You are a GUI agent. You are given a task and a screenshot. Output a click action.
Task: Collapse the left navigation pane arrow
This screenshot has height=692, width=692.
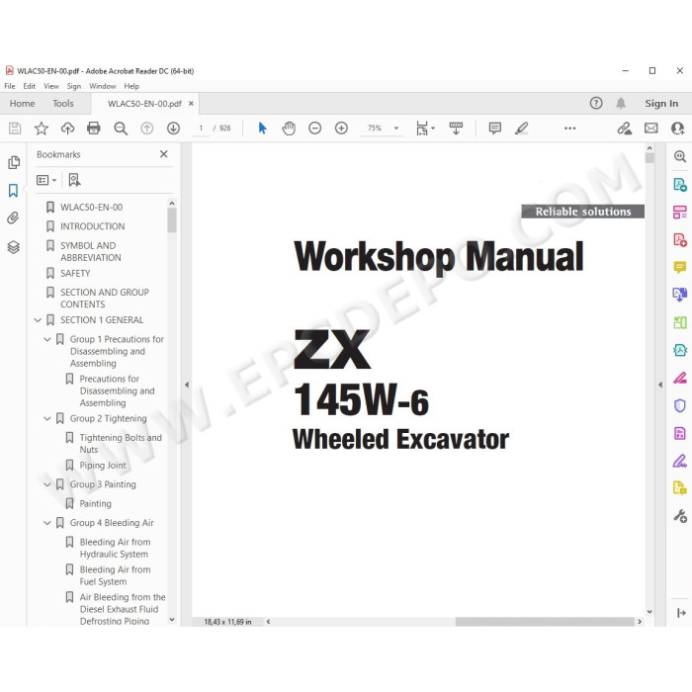click(x=187, y=385)
